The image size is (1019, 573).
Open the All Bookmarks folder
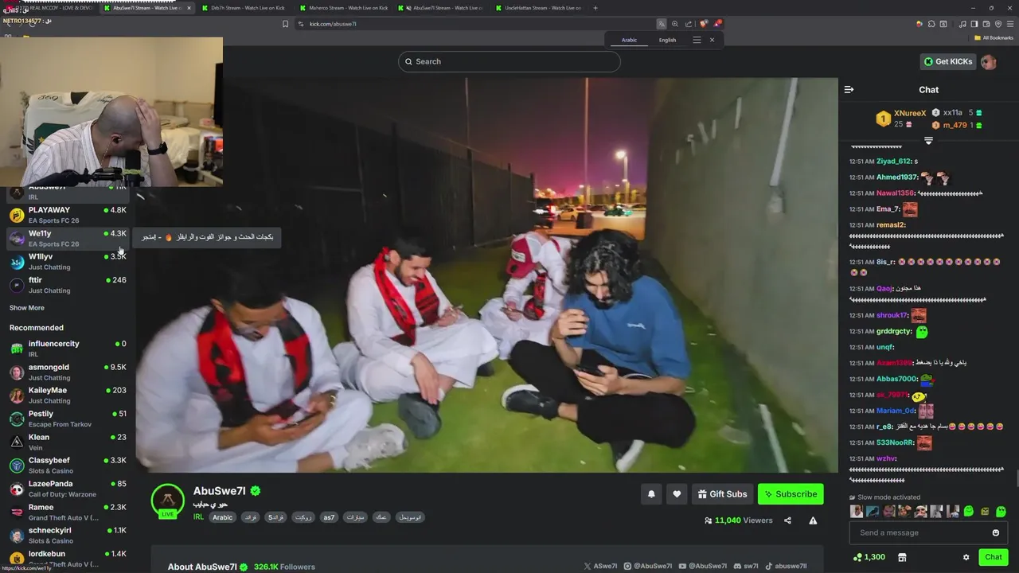(x=994, y=37)
